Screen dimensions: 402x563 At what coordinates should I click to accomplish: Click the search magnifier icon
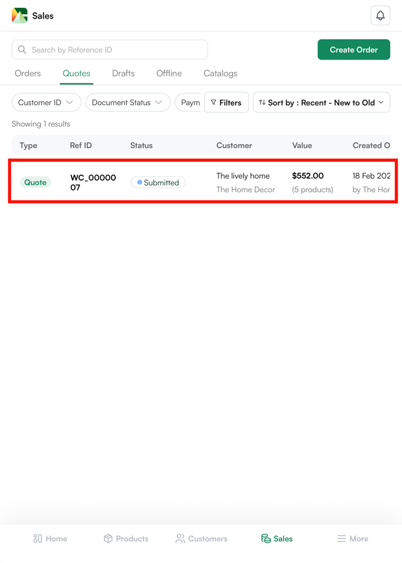point(22,50)
